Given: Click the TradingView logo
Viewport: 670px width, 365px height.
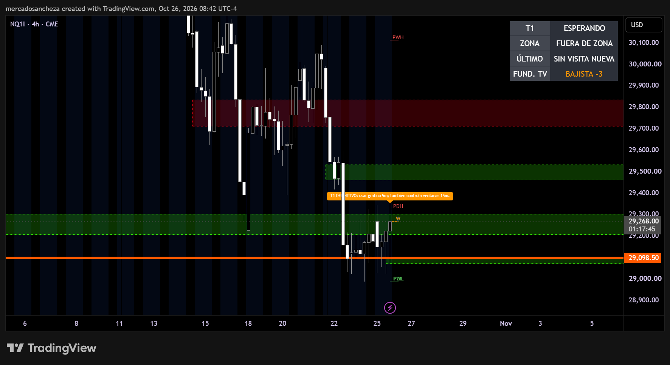Looking at the screenshot, I should point(51,348).
